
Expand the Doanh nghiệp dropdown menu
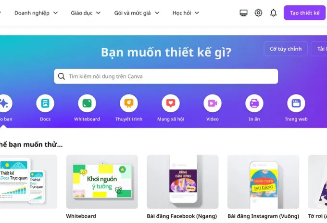coord(36,13)
